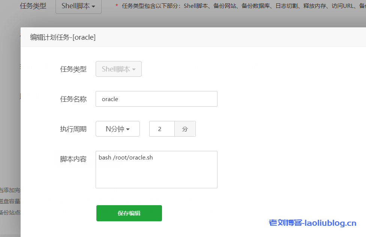Click the background 任务类型 label at top
The image size is (366, 237).
pyautogui.click(x=33, y=6)
